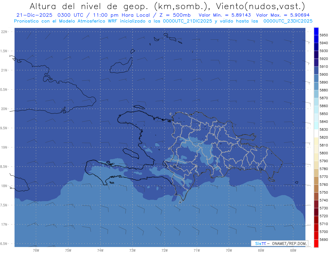This screenshot has height=254, width=329.
Task: Click the legend value '5830'
Action: (324, 129)
